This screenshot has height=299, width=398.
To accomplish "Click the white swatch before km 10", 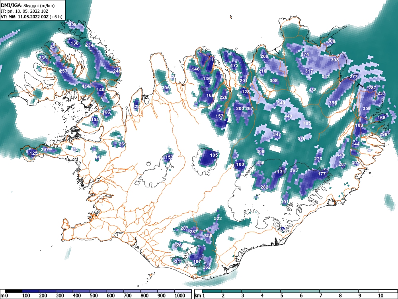I will tap(368, 291).
